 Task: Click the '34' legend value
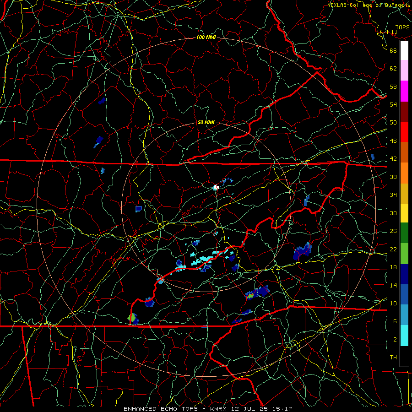click(393, 195)
